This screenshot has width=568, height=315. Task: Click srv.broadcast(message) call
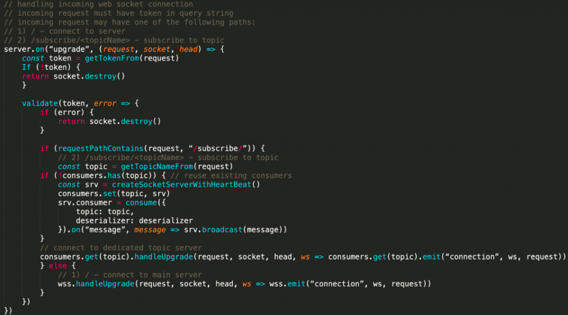click(235, 230)
